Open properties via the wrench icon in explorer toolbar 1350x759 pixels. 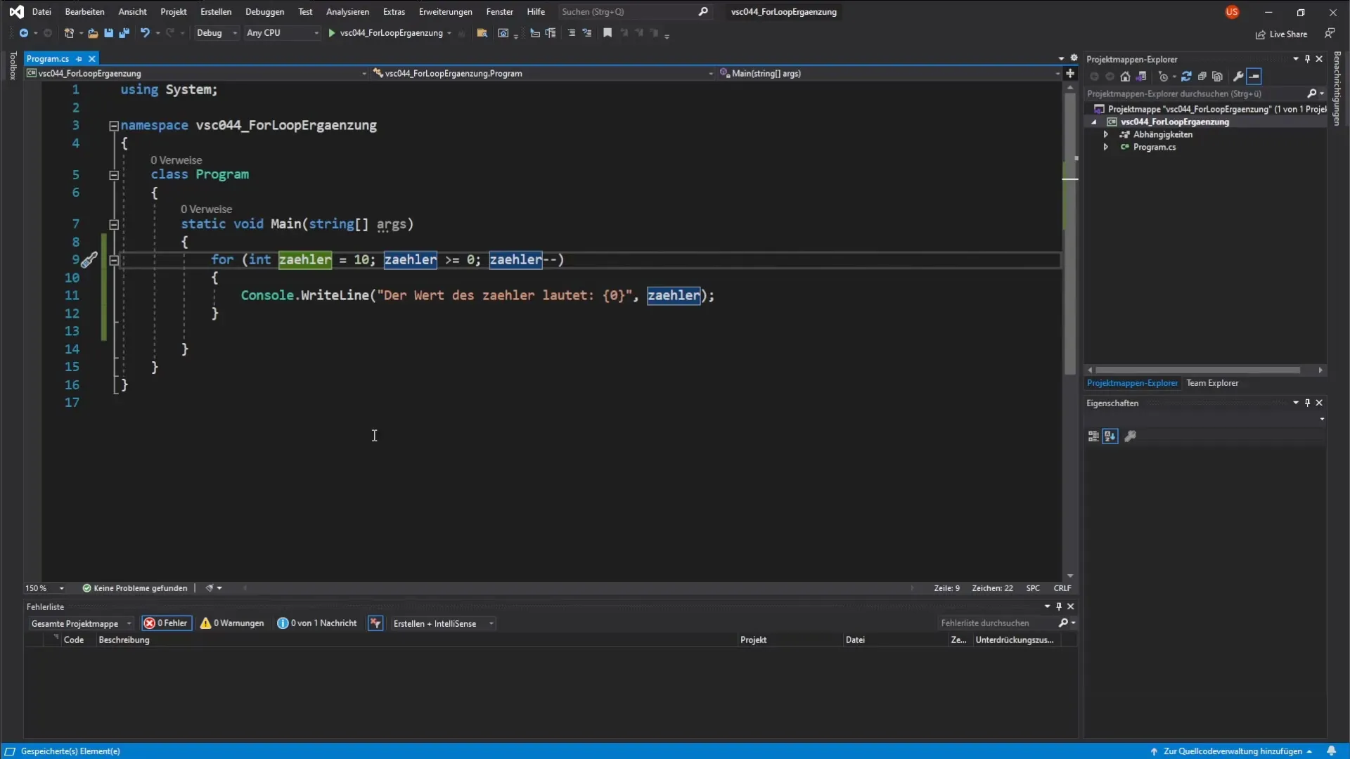pos(1238,77)
